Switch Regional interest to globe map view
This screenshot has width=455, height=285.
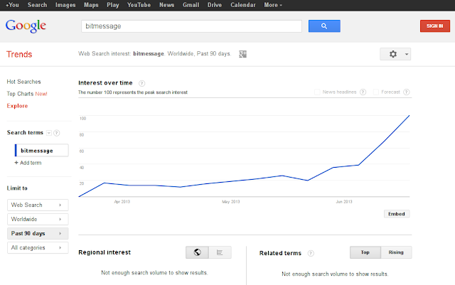click(x=198, y=252)
